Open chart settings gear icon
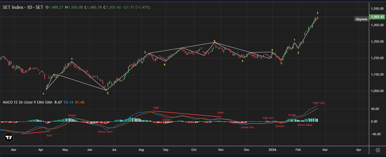The image size is (386, 157). 378,150
